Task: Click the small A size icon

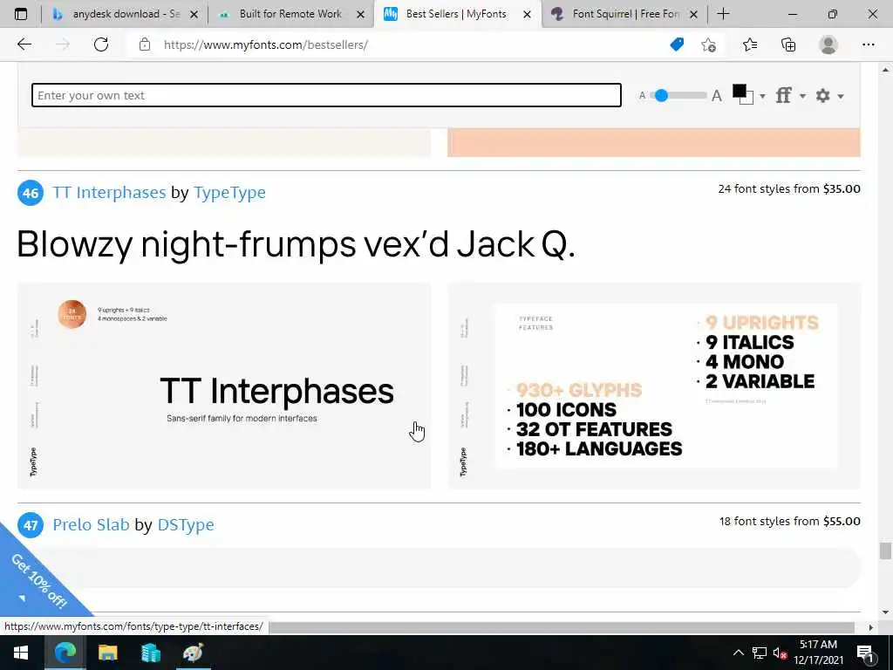Action: tap(643, 96)
